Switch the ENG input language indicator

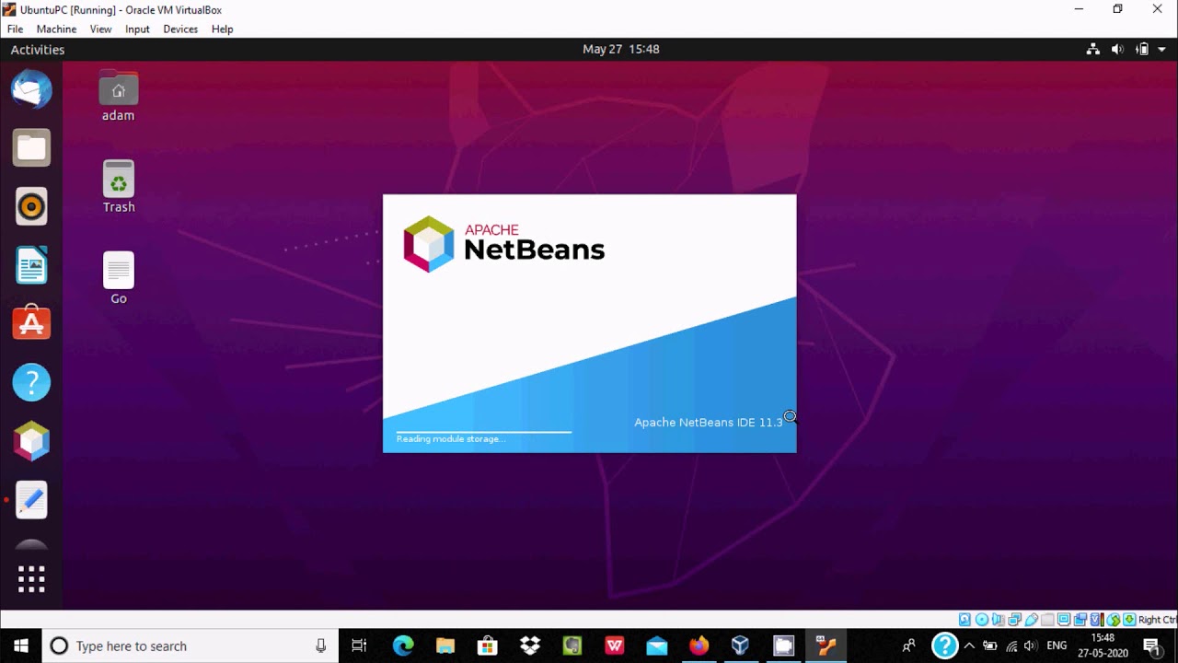(1057, 646)
